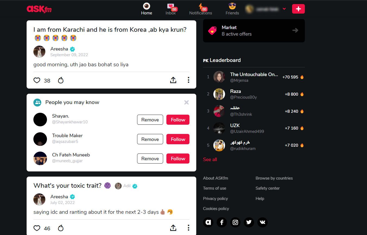Share the toxic trait answer
Image resolution: width=367 pixels, height=235 pixels.
click(173, 228)
